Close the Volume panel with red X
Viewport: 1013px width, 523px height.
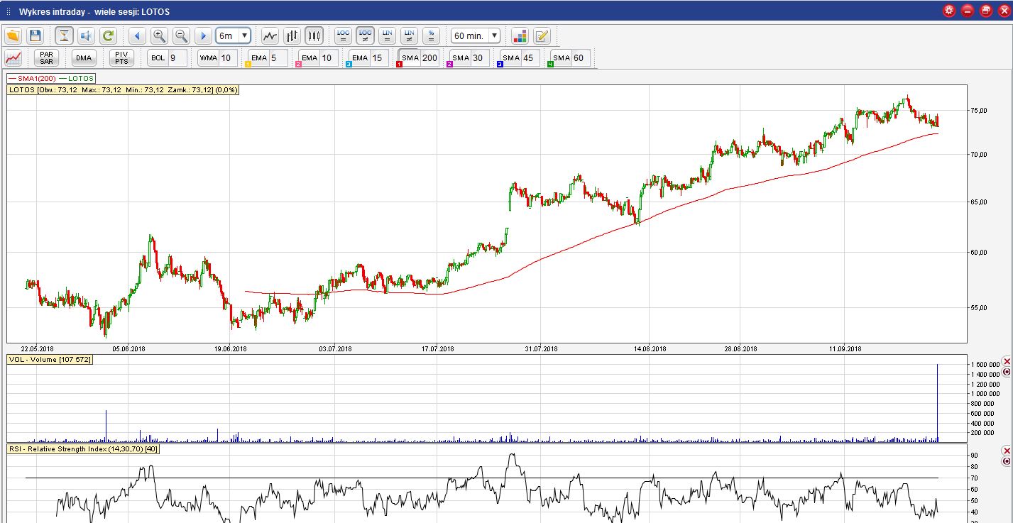click(x=1006, y=361)
